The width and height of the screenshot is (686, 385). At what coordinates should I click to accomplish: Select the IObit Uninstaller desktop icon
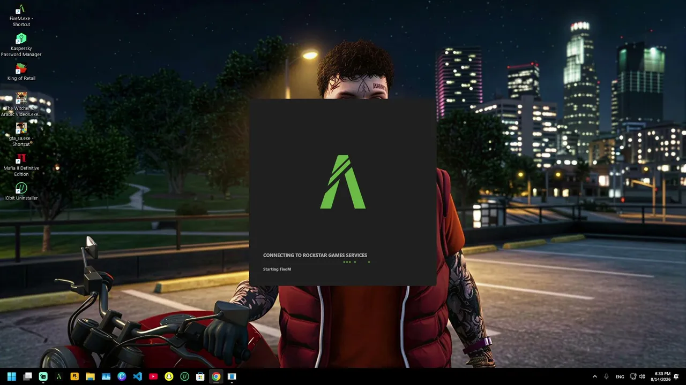click(x=21, y=191)
